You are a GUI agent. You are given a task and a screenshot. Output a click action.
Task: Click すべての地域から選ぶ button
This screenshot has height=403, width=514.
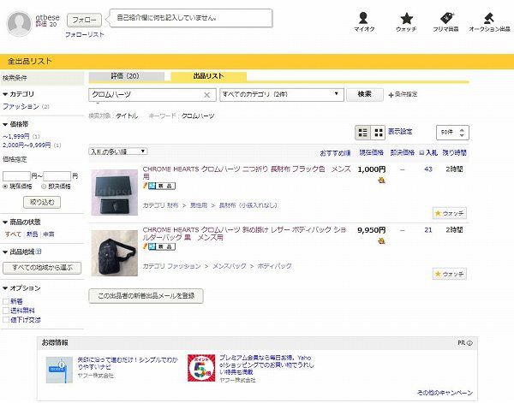click(x=42, y=268)
